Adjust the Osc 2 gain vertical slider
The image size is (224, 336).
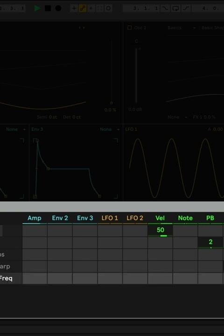136,76
